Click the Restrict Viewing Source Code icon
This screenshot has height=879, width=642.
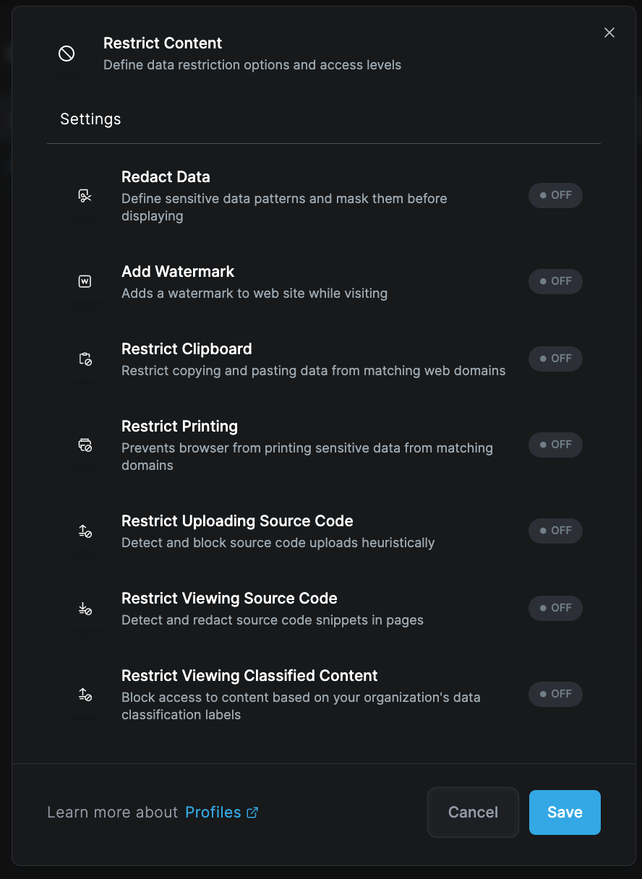[85, 608]
